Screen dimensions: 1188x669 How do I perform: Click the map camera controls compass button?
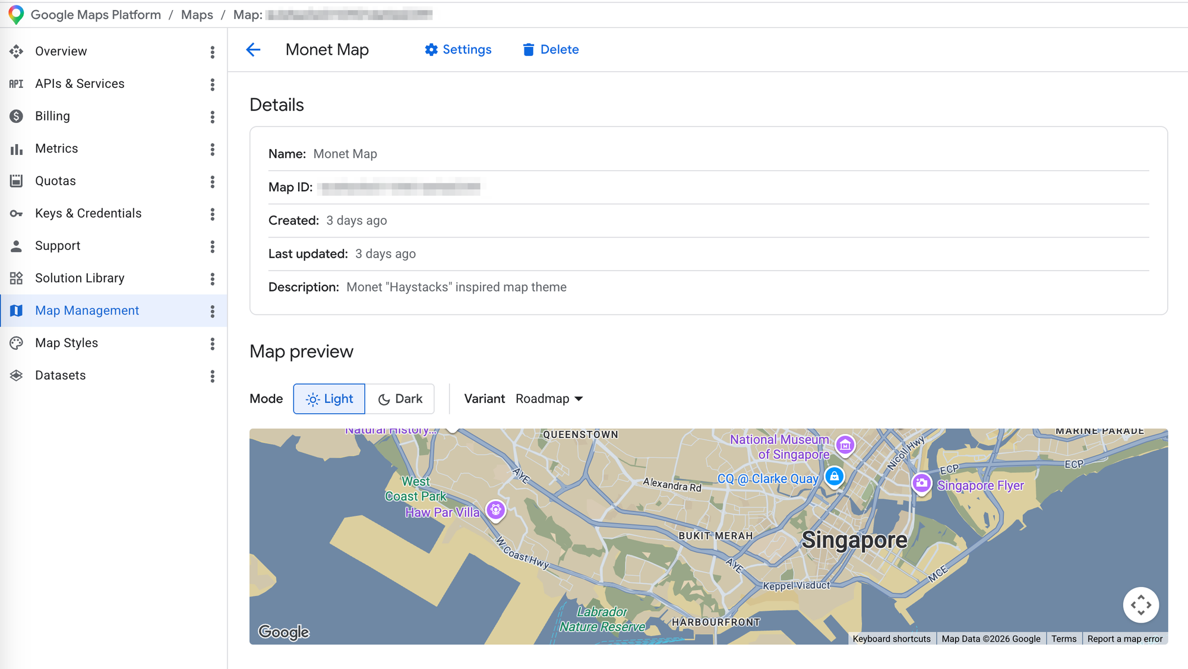pos(1141,605)
